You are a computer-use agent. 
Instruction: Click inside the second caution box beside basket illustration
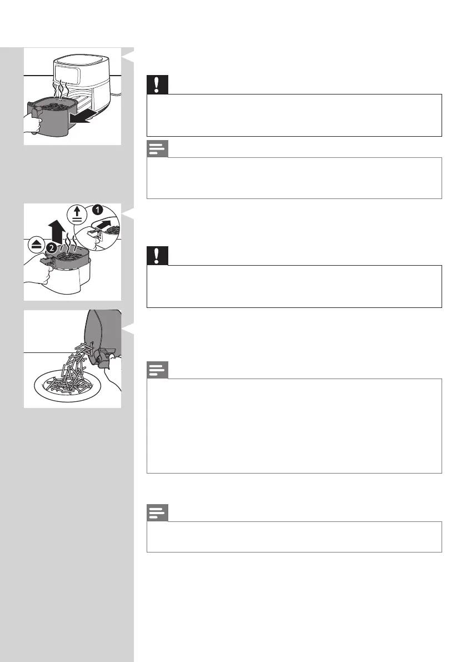(x=294, y=287)
